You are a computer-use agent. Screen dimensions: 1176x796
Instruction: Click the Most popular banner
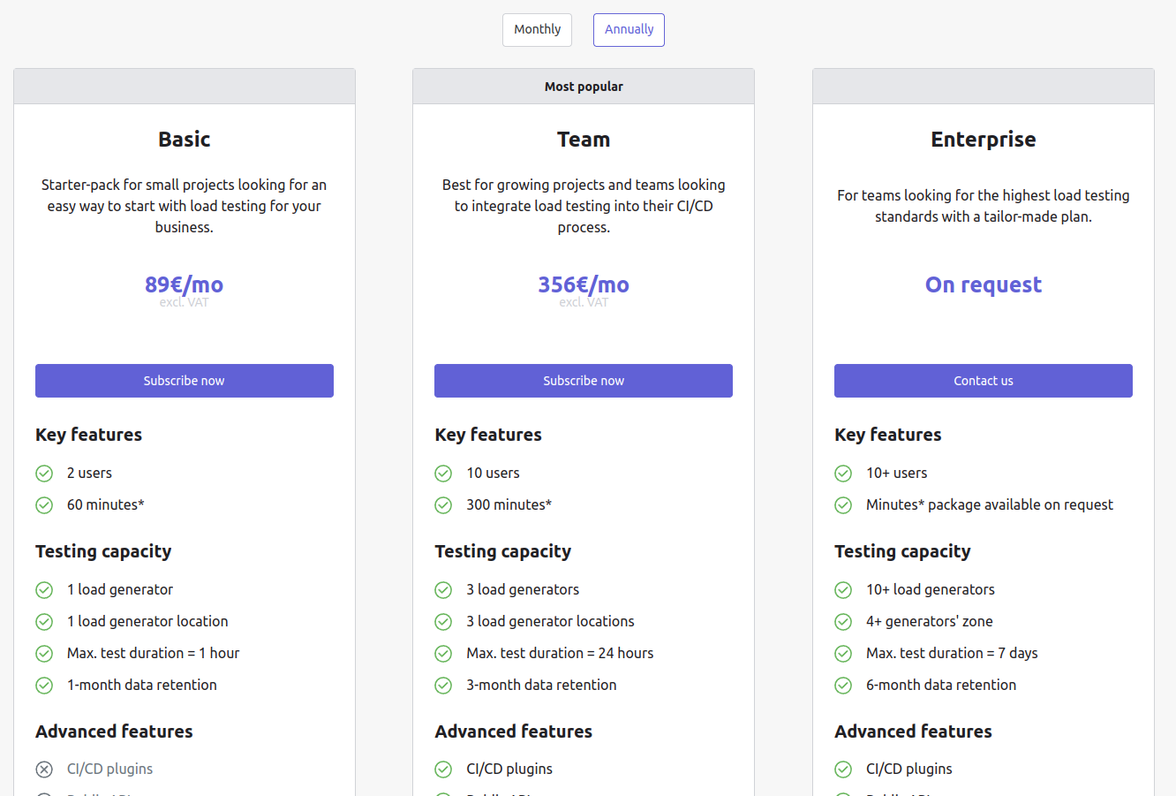point(584,87)
